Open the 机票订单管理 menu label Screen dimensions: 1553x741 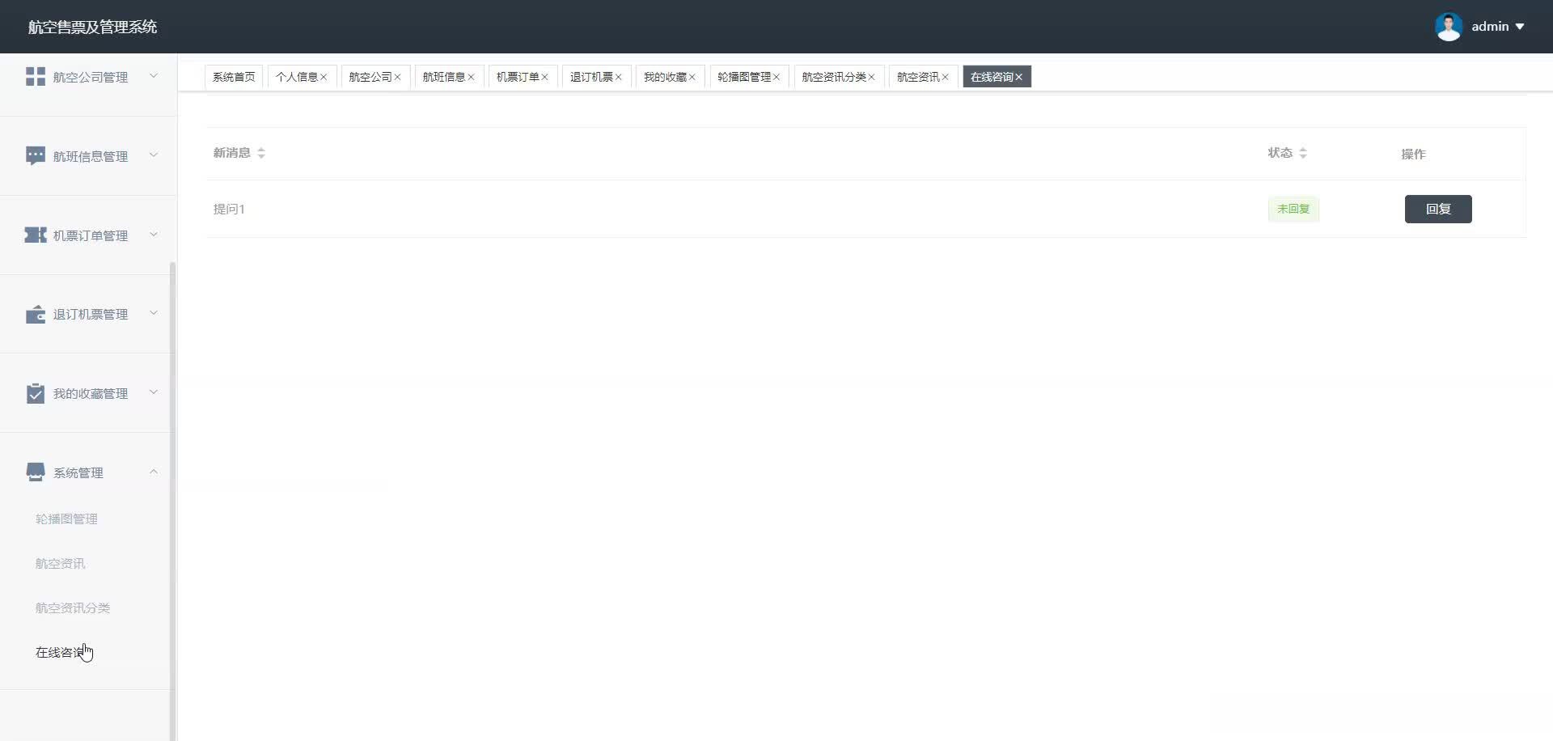coord(91,235)
